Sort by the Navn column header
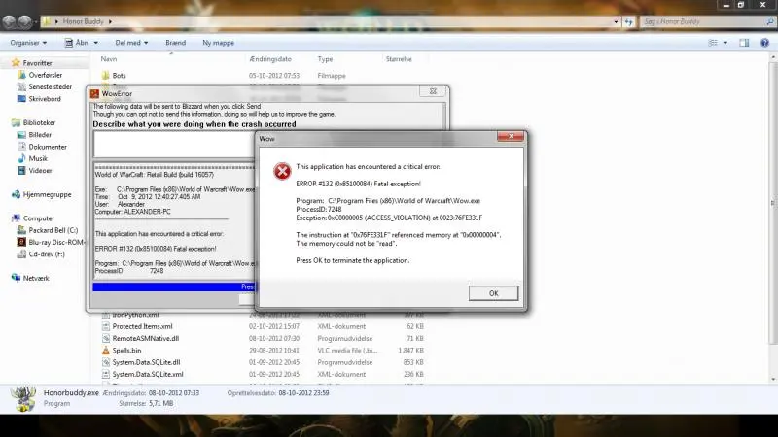Screen dimensions: 778x437 (x=109, y=59)
